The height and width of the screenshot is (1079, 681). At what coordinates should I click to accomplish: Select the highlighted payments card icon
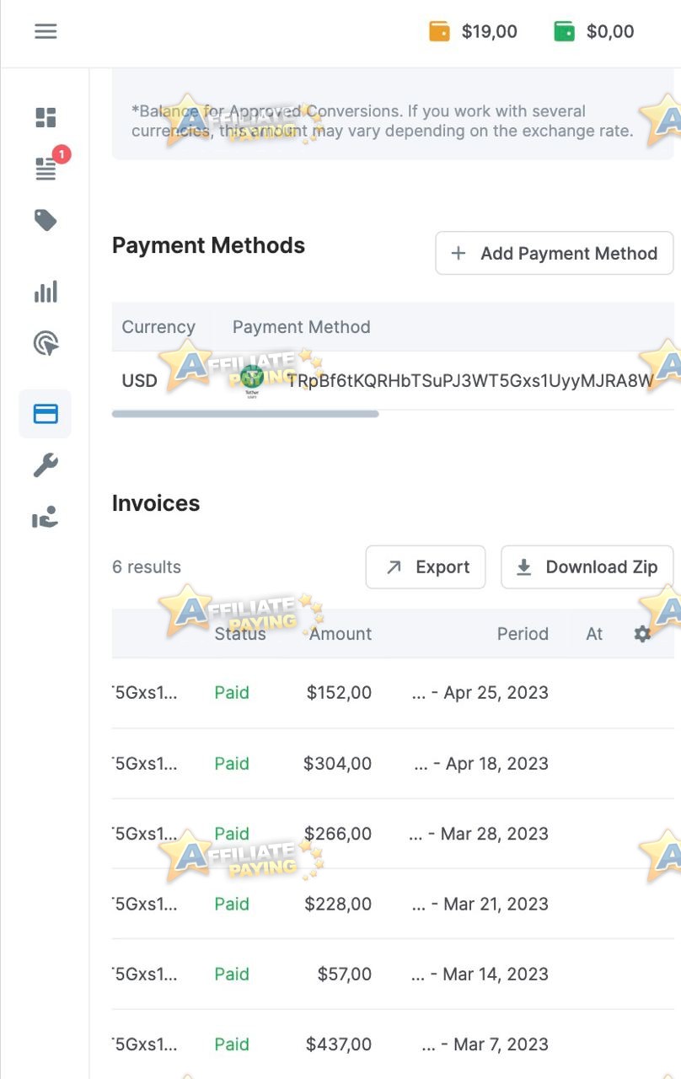(45, 413)
